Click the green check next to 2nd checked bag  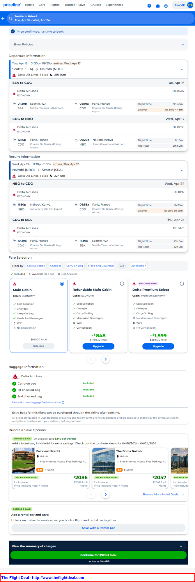click(14, 396)
